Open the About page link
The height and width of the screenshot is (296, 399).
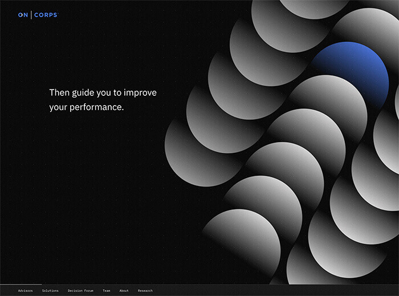tap(124, 291)
